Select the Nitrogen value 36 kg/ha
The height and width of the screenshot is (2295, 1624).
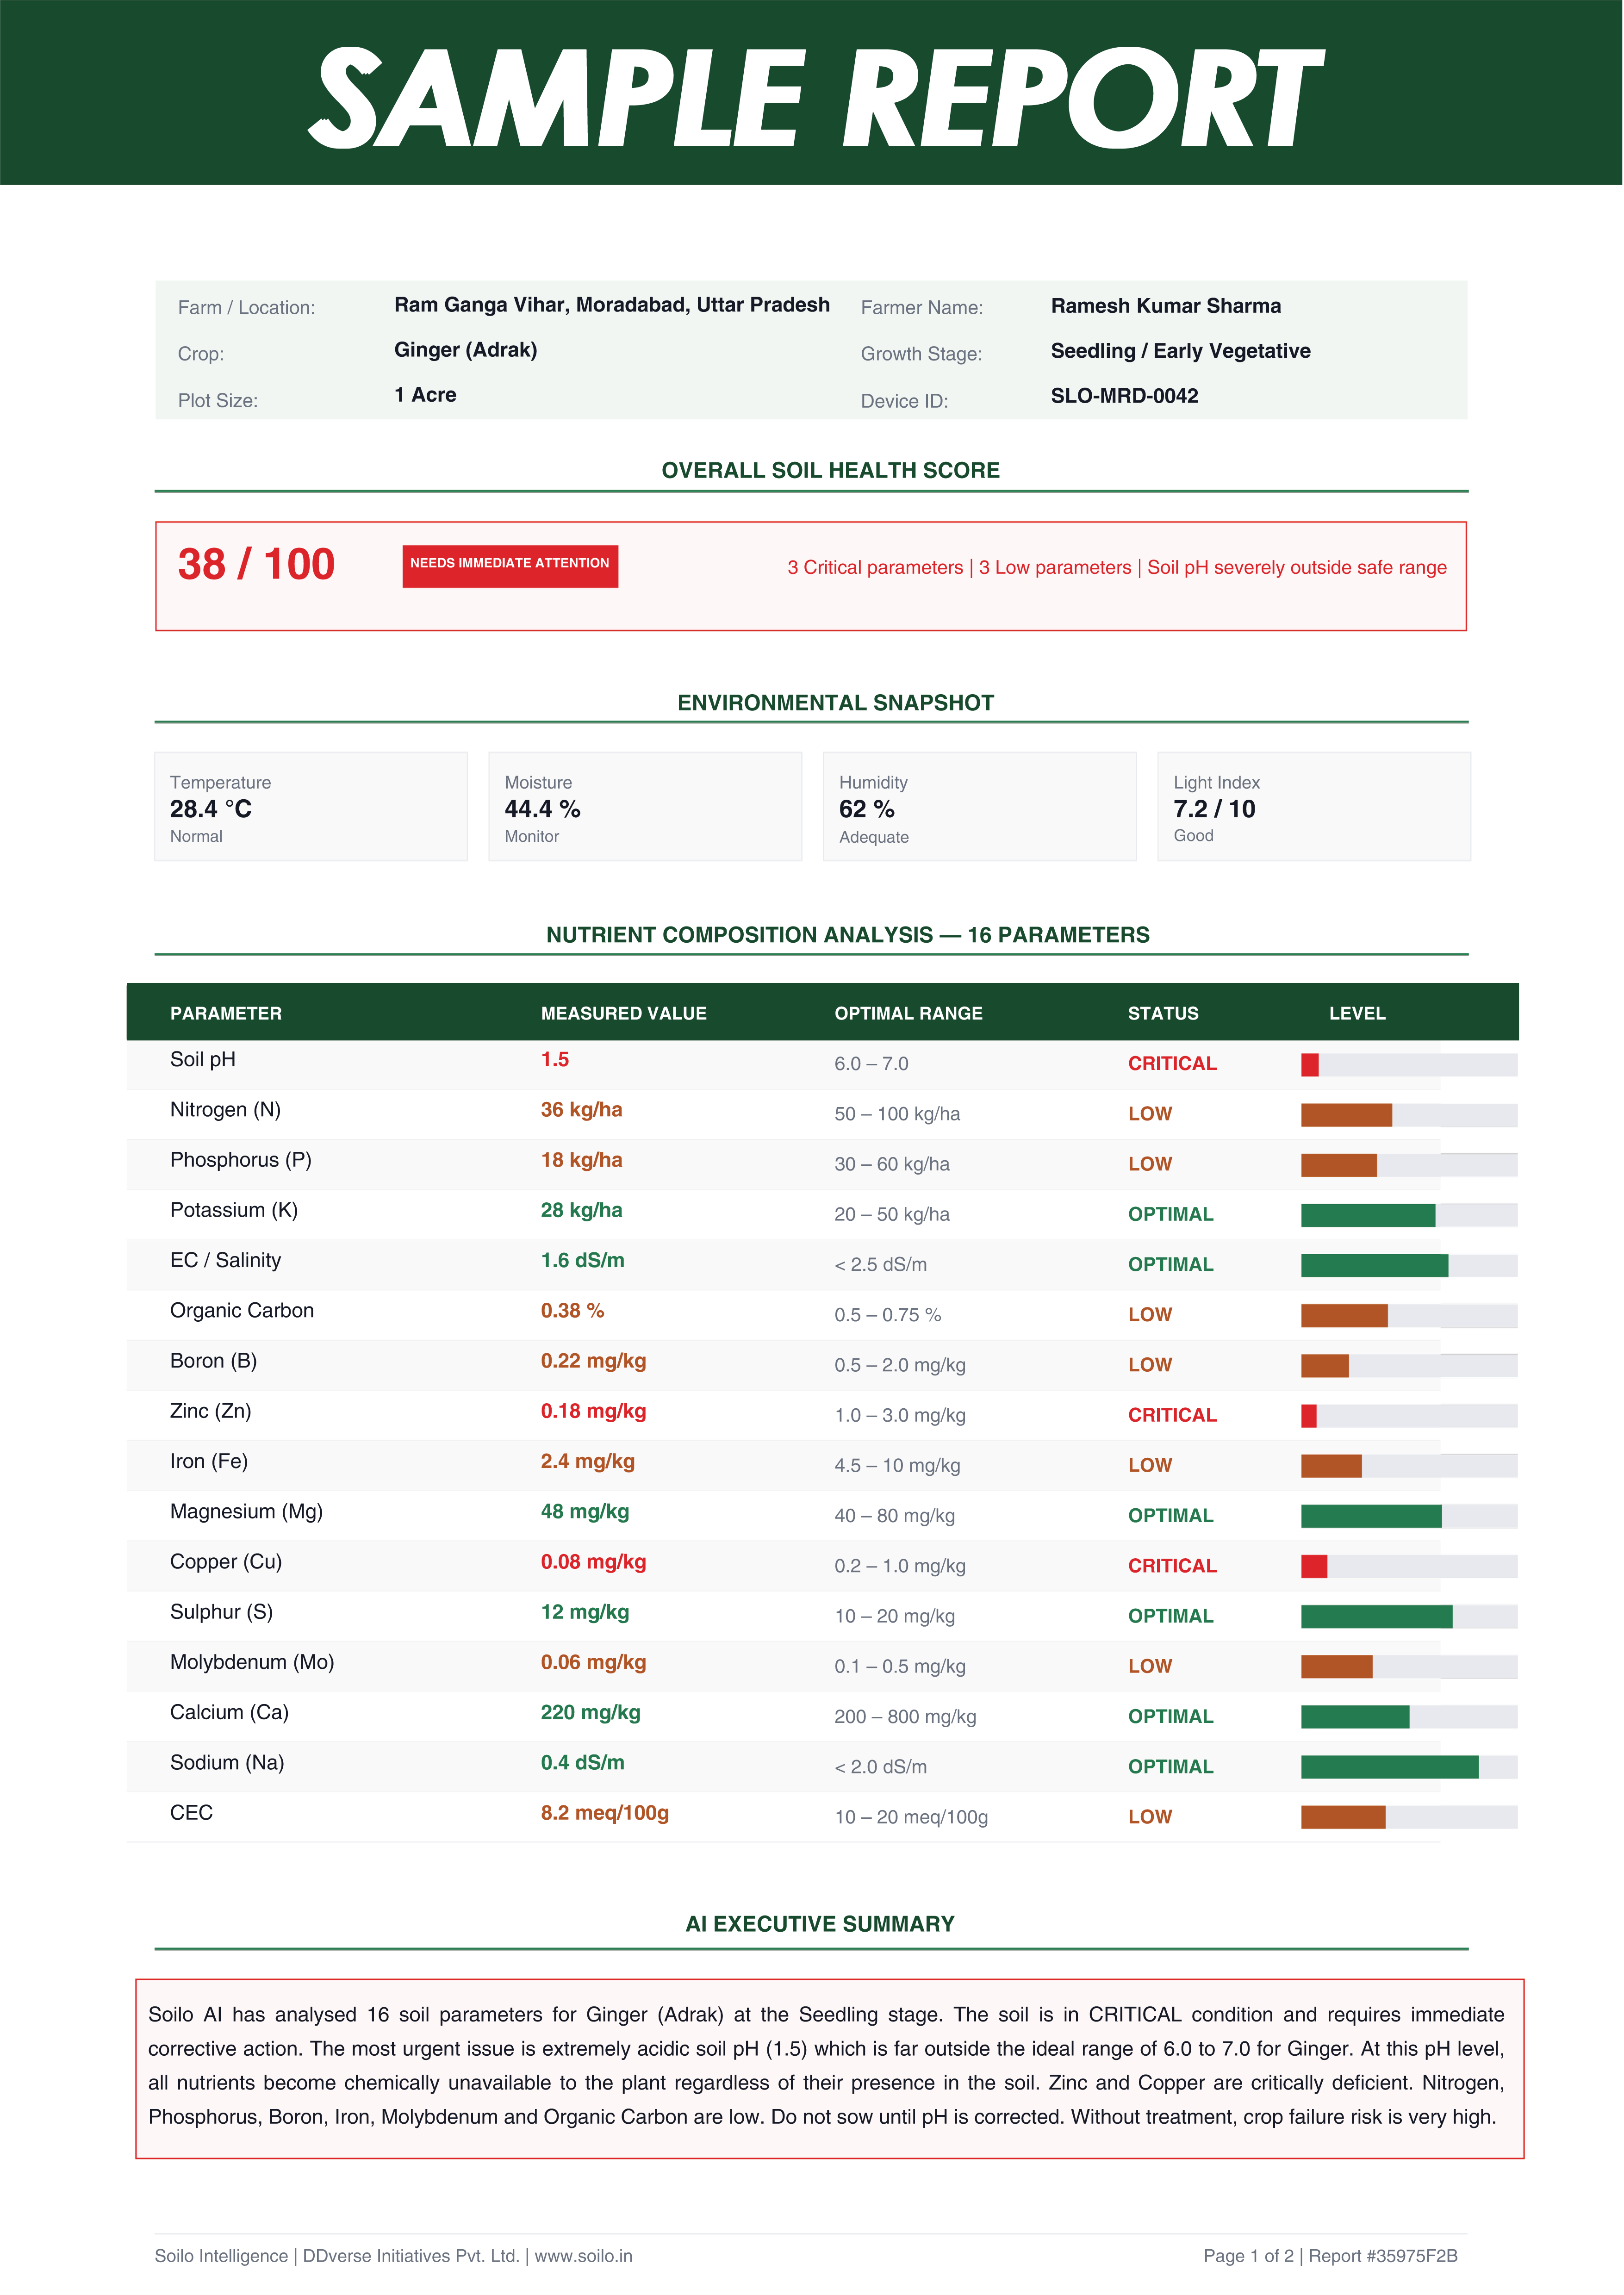pos(582,1110)
